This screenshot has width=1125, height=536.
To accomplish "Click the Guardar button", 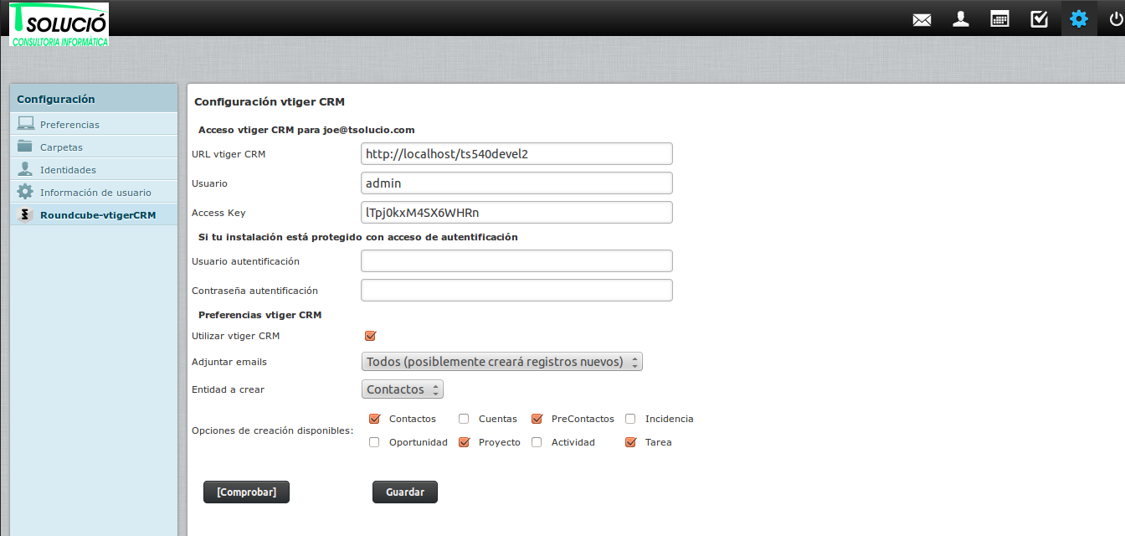I will click(404, 492).
